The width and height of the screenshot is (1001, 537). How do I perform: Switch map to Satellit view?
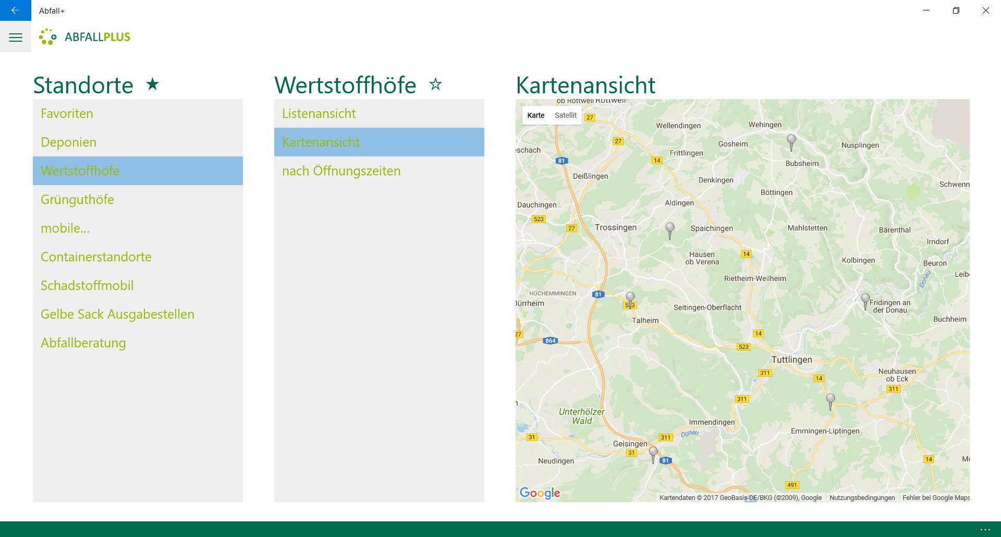pyautogui.click(x=566, y=115)
